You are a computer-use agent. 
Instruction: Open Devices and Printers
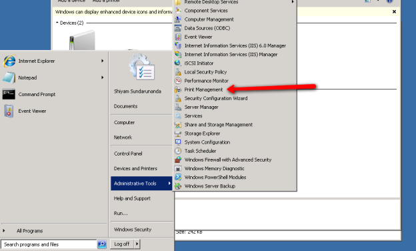[x=135, y=168]
